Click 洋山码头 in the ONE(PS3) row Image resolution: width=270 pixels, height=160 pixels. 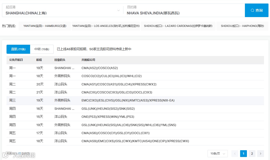click(x=61, y=117)
